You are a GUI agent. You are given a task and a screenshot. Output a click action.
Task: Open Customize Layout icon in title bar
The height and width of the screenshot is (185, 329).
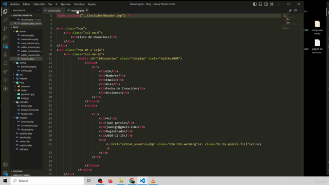point(271,4)
